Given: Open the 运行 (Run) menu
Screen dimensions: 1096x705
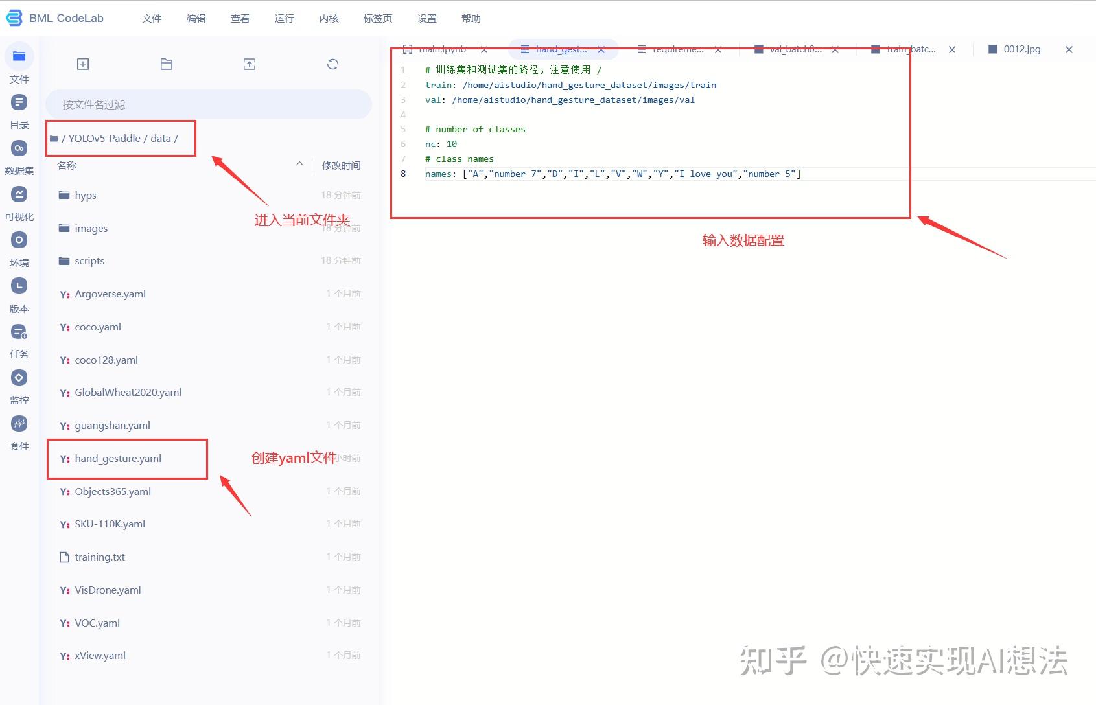Looking at the screenshot, I should [284, 18].
